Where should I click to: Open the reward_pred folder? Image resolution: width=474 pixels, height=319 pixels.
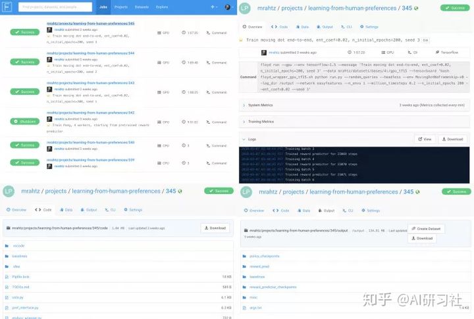pos(259,266)
